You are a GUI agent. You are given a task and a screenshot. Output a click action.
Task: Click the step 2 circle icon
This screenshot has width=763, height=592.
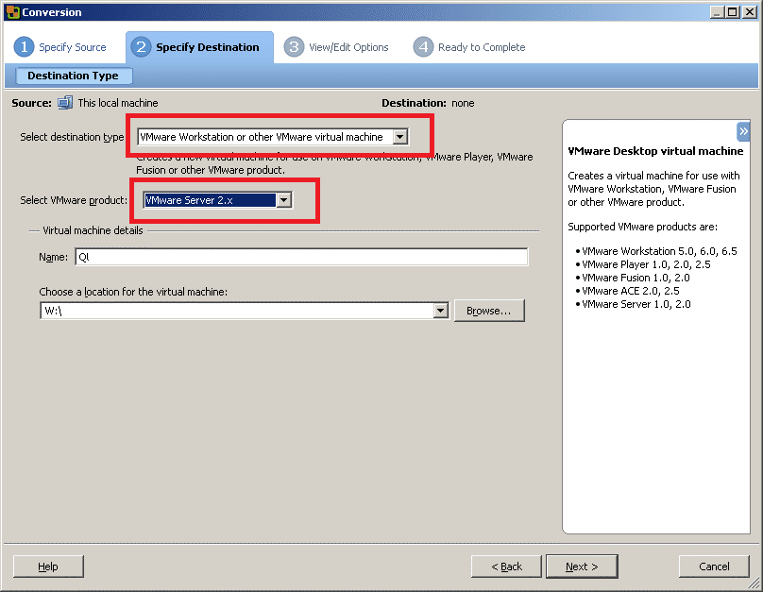[141, 47]
